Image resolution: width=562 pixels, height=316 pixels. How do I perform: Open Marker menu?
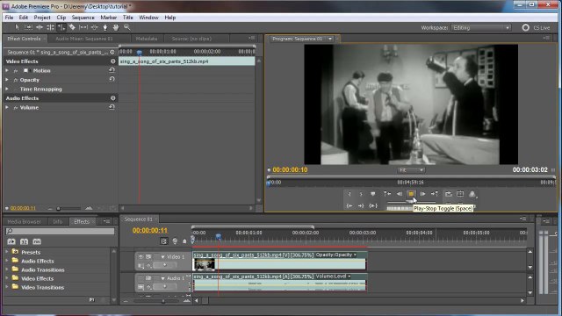click(108, 18)
